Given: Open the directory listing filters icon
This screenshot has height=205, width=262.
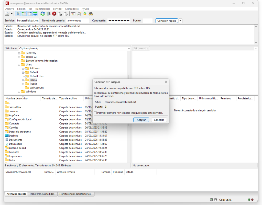Looking at the screenshot, I should tap(73, 14).
